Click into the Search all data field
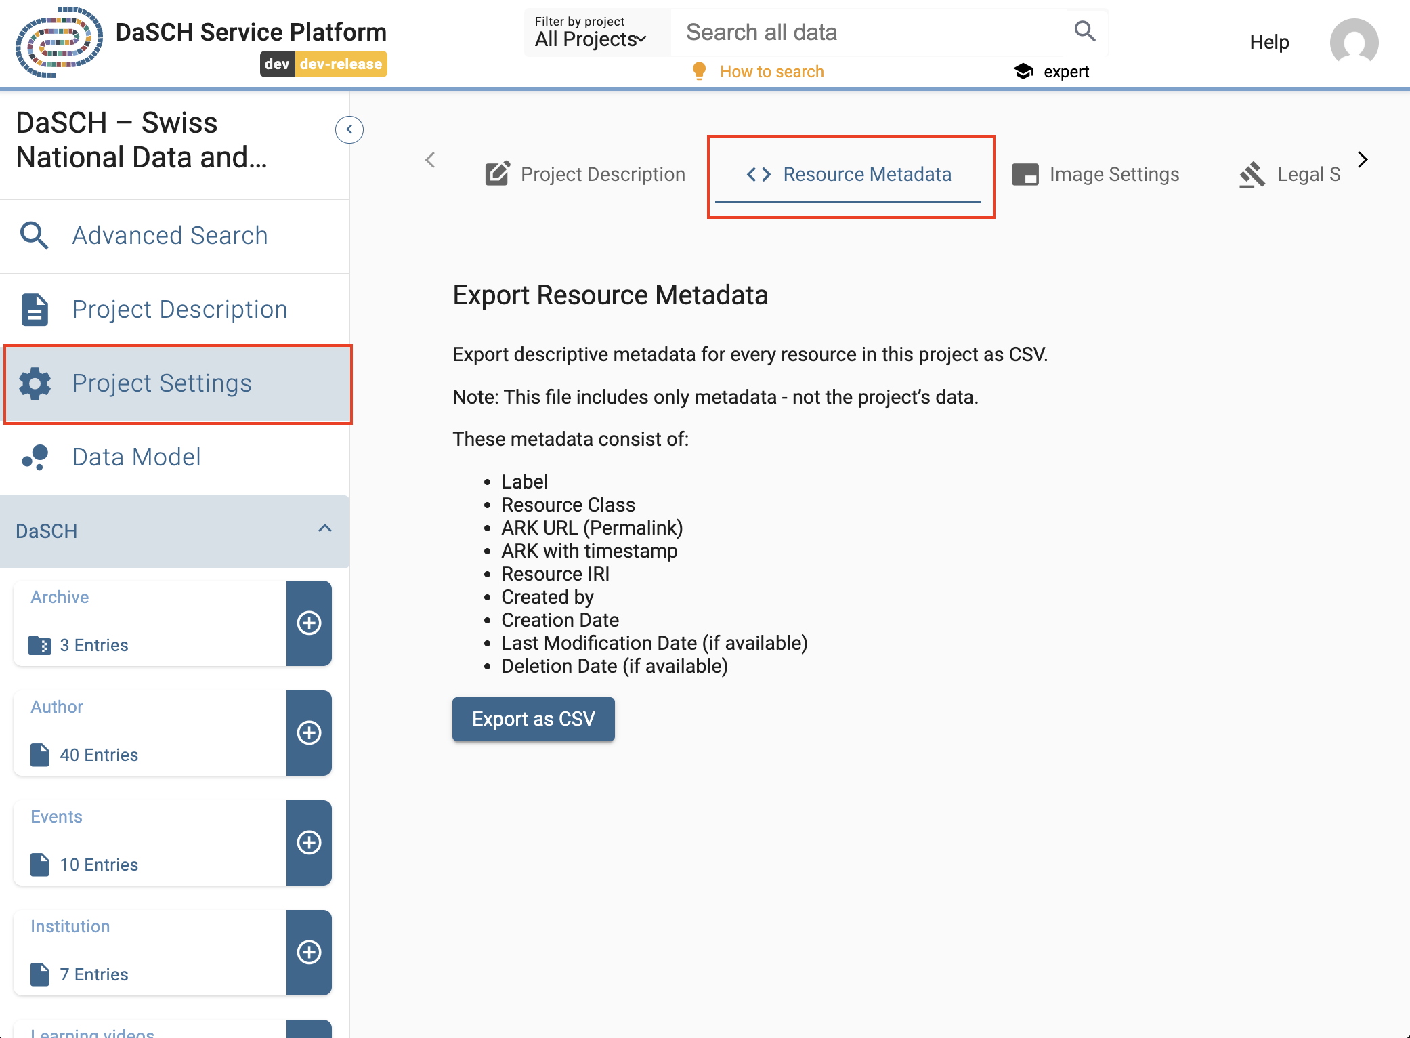 point(847,32)
